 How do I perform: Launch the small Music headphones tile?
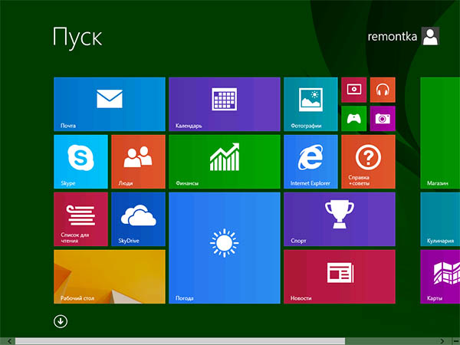[383, 90]
